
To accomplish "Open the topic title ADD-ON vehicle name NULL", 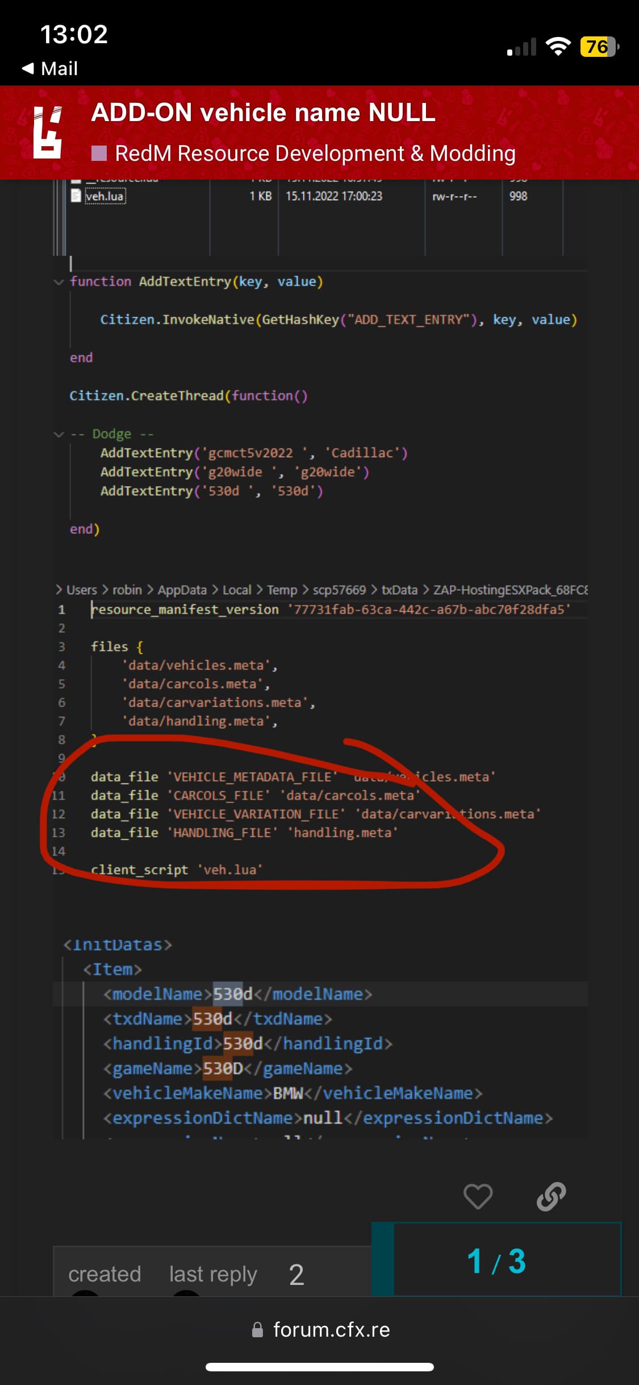I will coord(263,112).
